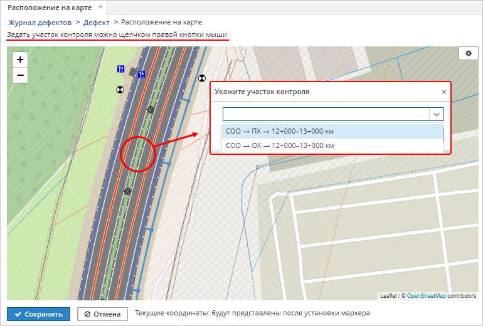483x326 pixels.
Task: Click the upper manhole symbol on the median
Action: (x=151, y=109)
